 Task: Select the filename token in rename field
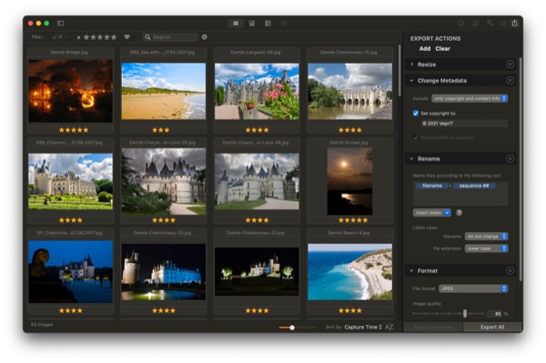click(431, 186)
